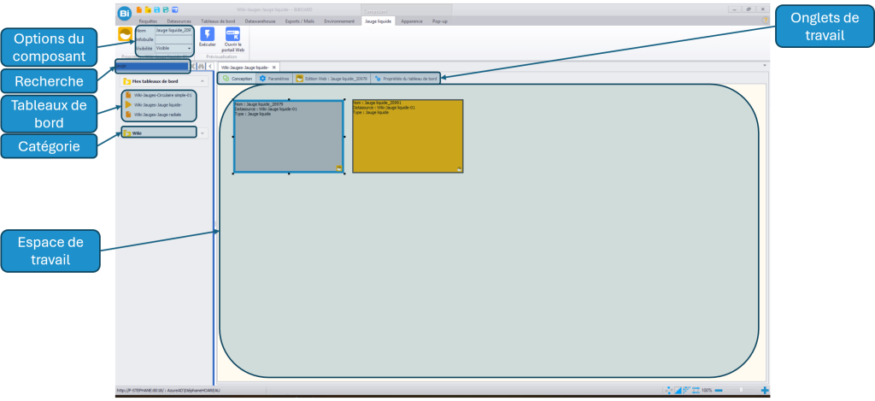Click the blue window icon in quick access bar

click(x=175, y=10)
